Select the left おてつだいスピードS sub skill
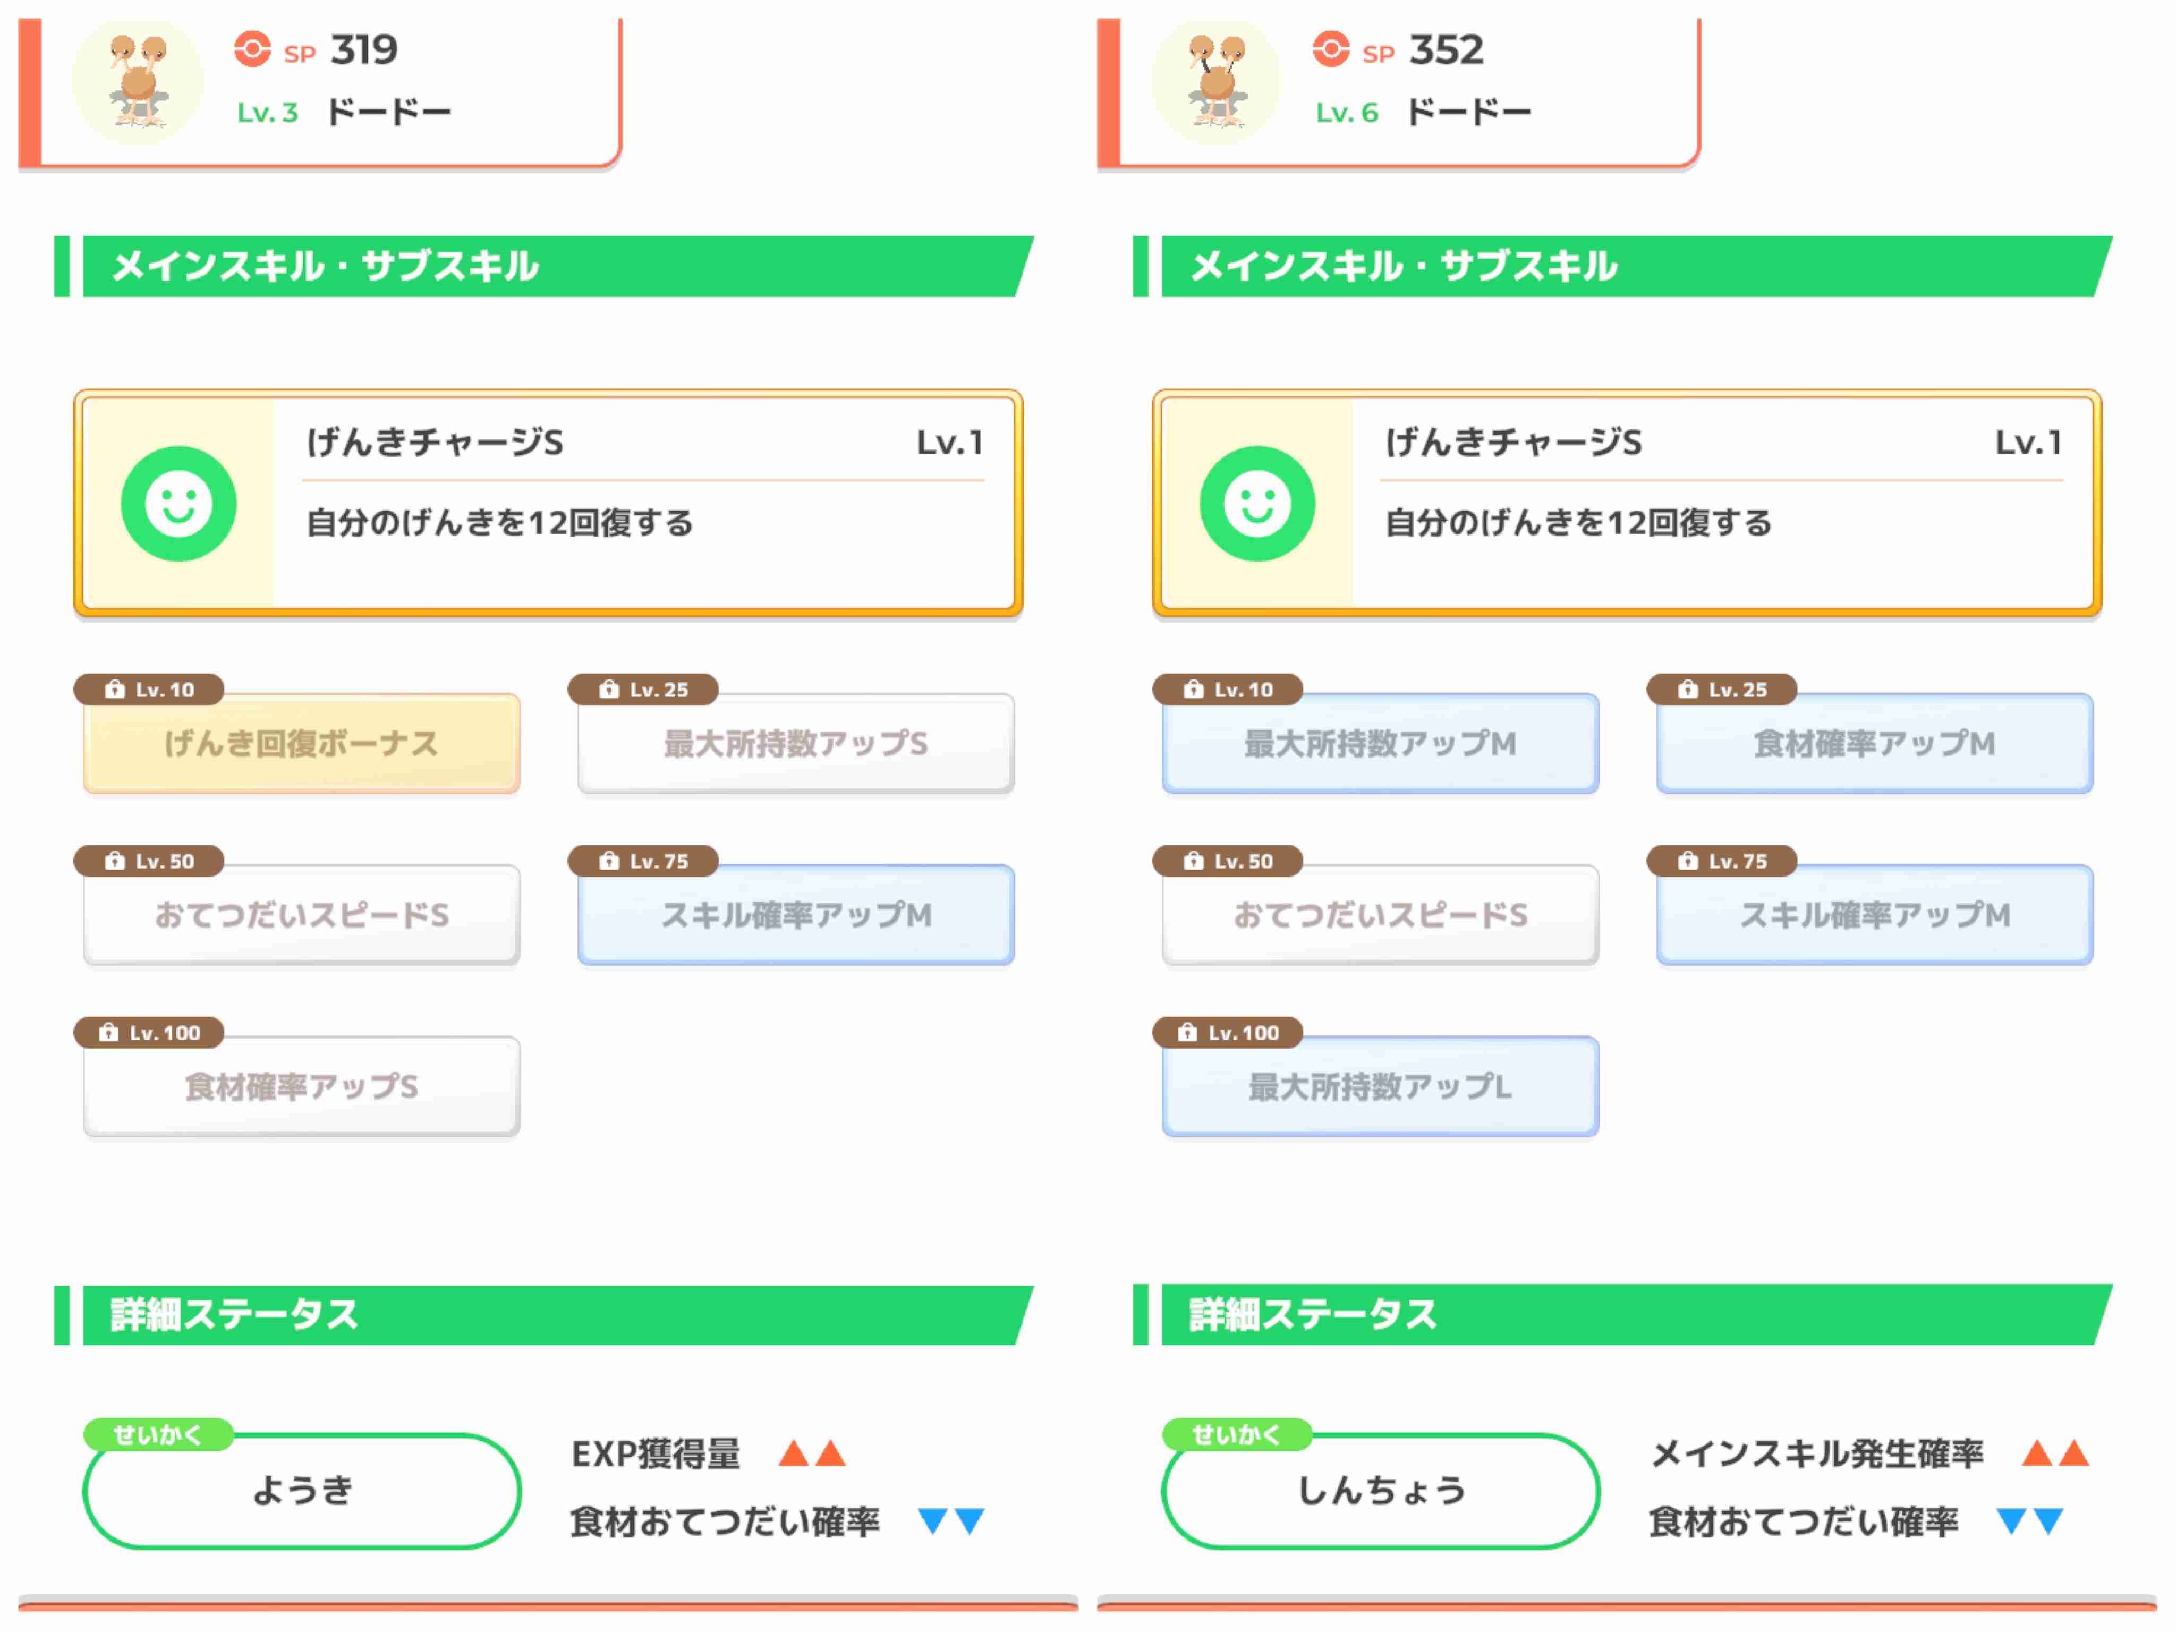This screenshot has width=2176, height=1632. click(x=301, y=916)
